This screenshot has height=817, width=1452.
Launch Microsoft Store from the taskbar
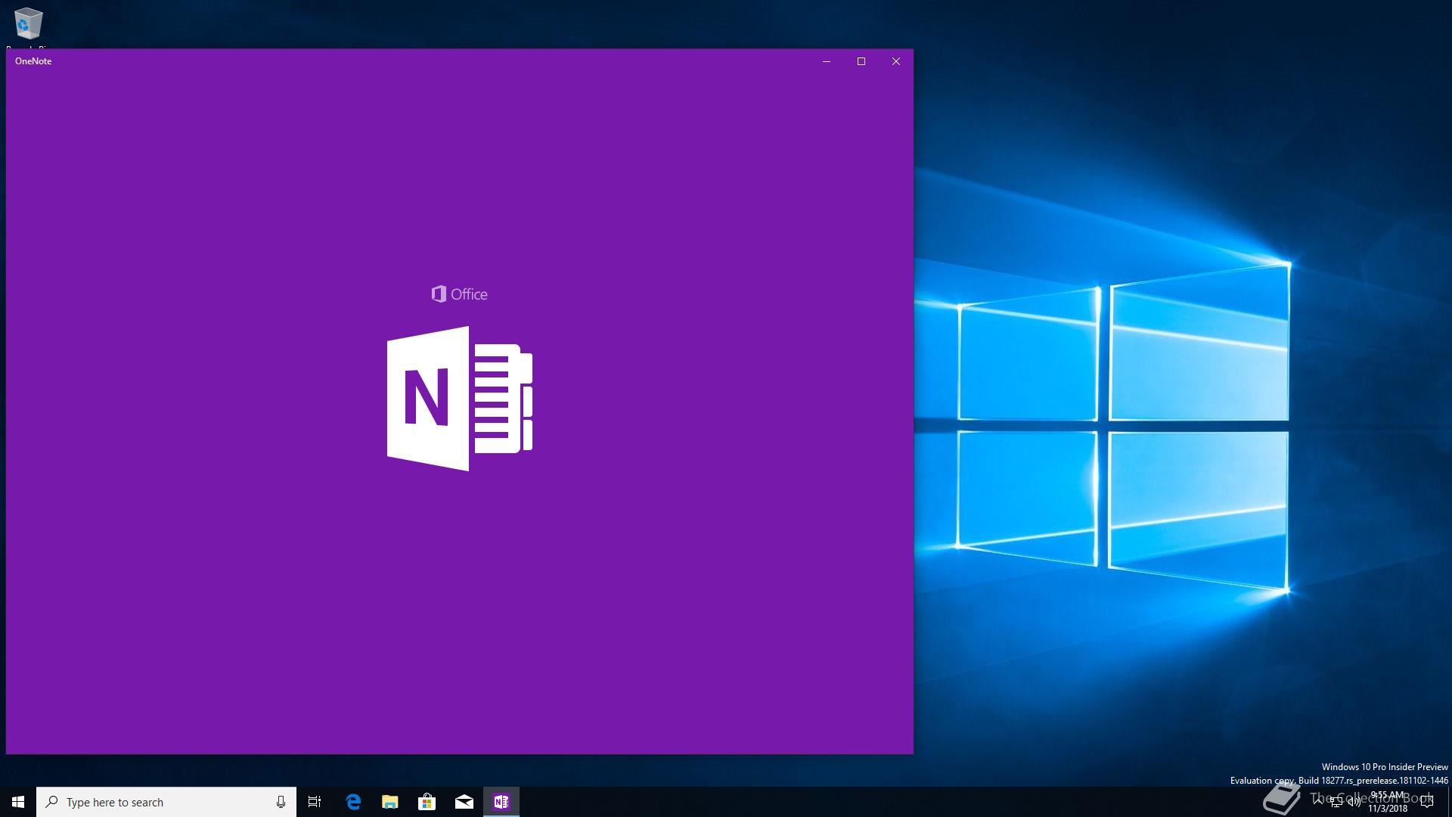pyautogui.click(x=427, y=802)
